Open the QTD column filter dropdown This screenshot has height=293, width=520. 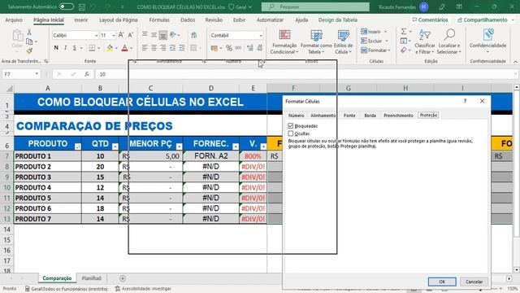click(x=115, y=146)
